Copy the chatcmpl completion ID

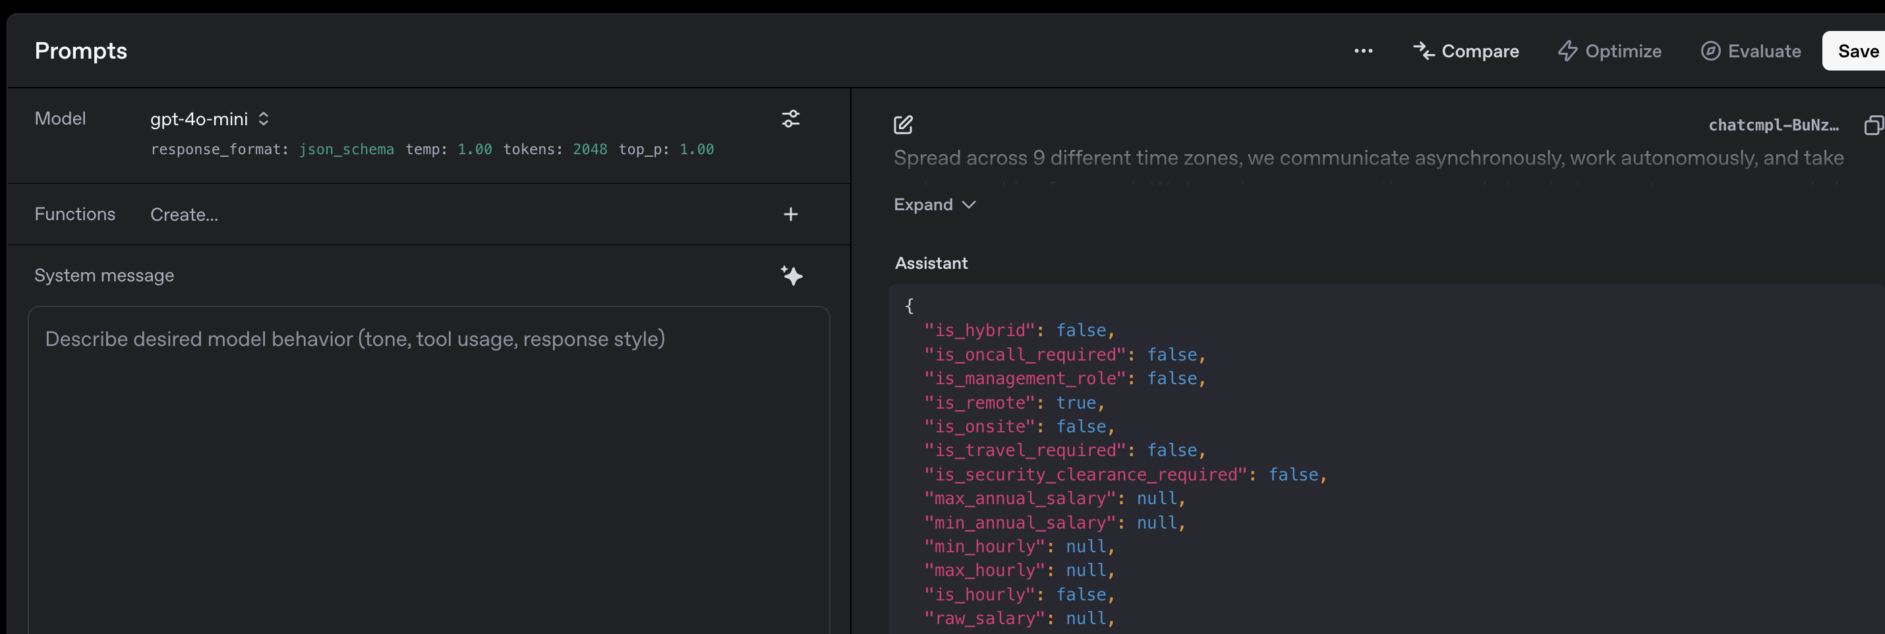[1873, 125]
